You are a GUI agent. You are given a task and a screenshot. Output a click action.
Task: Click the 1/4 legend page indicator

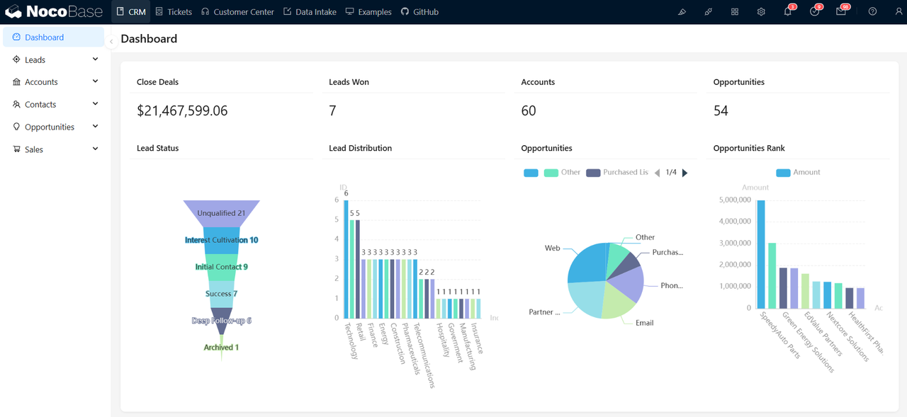[671, 173]
